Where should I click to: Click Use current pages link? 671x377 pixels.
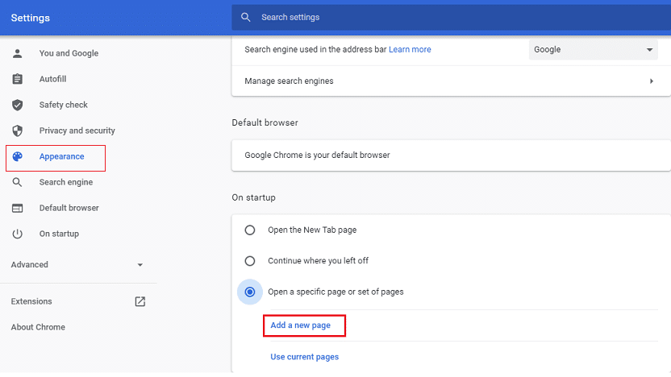(x=305, y=357)
